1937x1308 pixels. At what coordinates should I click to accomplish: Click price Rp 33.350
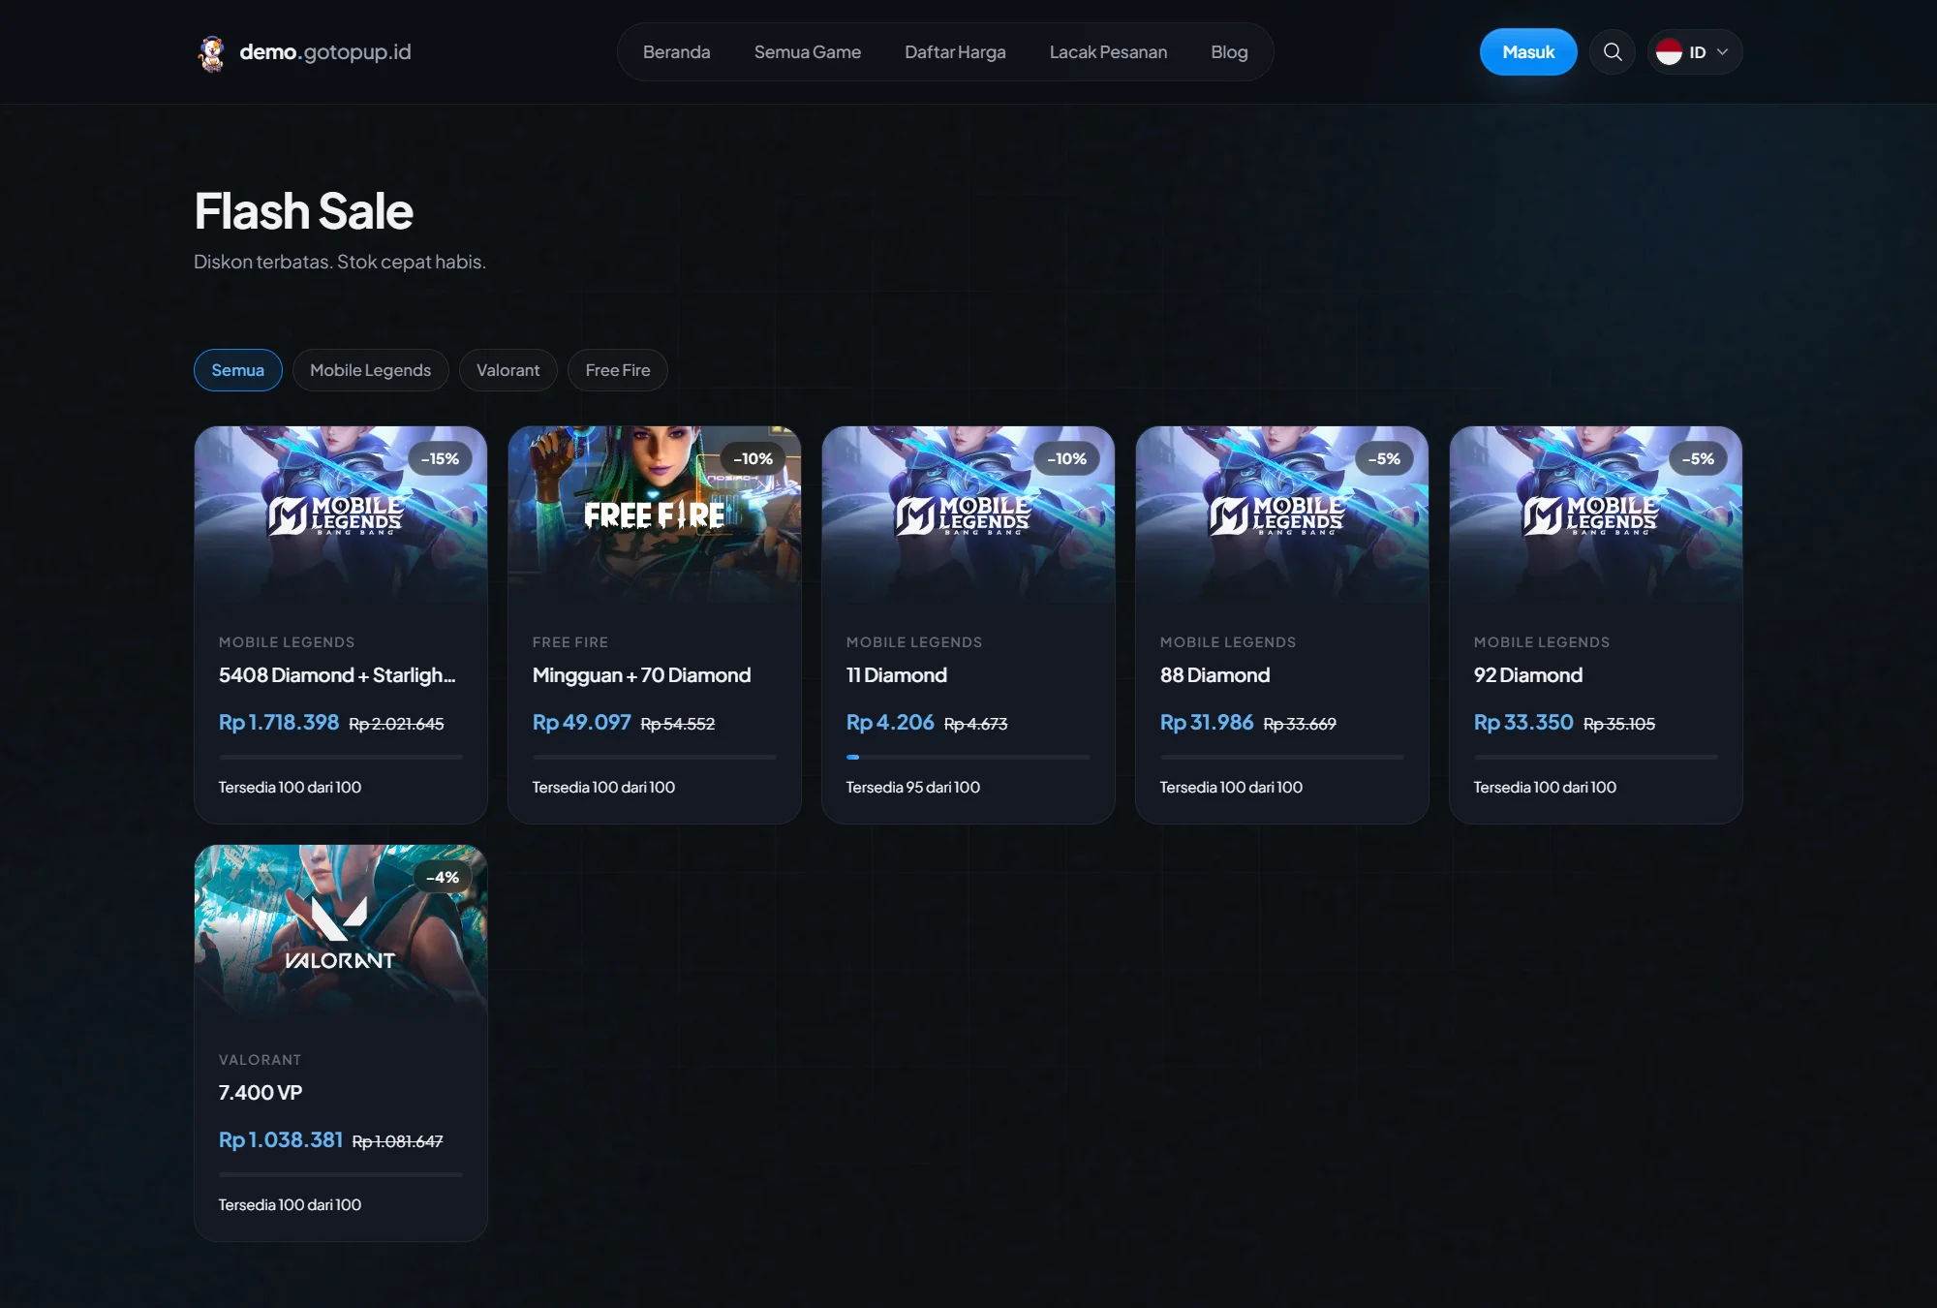(x=1523, y=723)
